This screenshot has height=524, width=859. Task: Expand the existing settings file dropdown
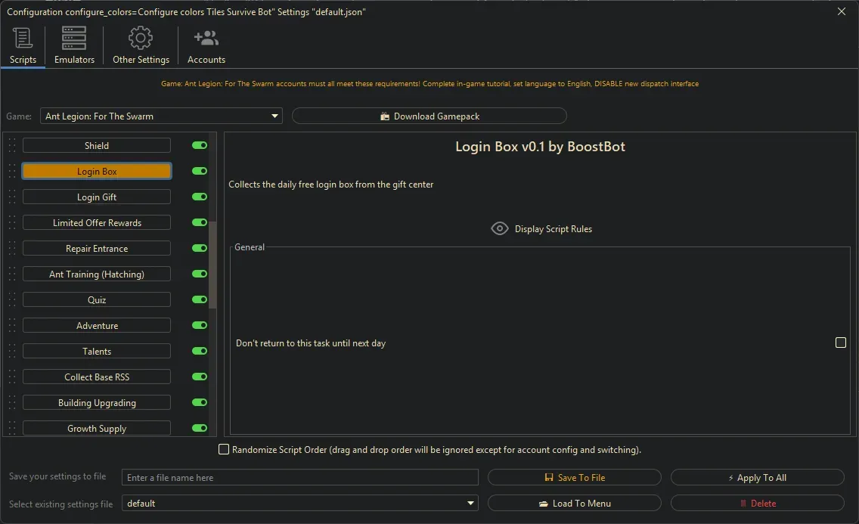299,503
